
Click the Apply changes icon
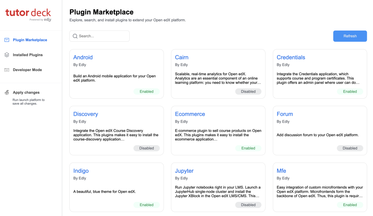pyautogui.click(x=7, y=93)
